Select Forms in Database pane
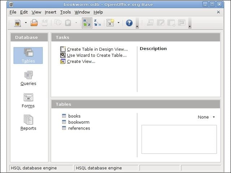 (28, 101)
